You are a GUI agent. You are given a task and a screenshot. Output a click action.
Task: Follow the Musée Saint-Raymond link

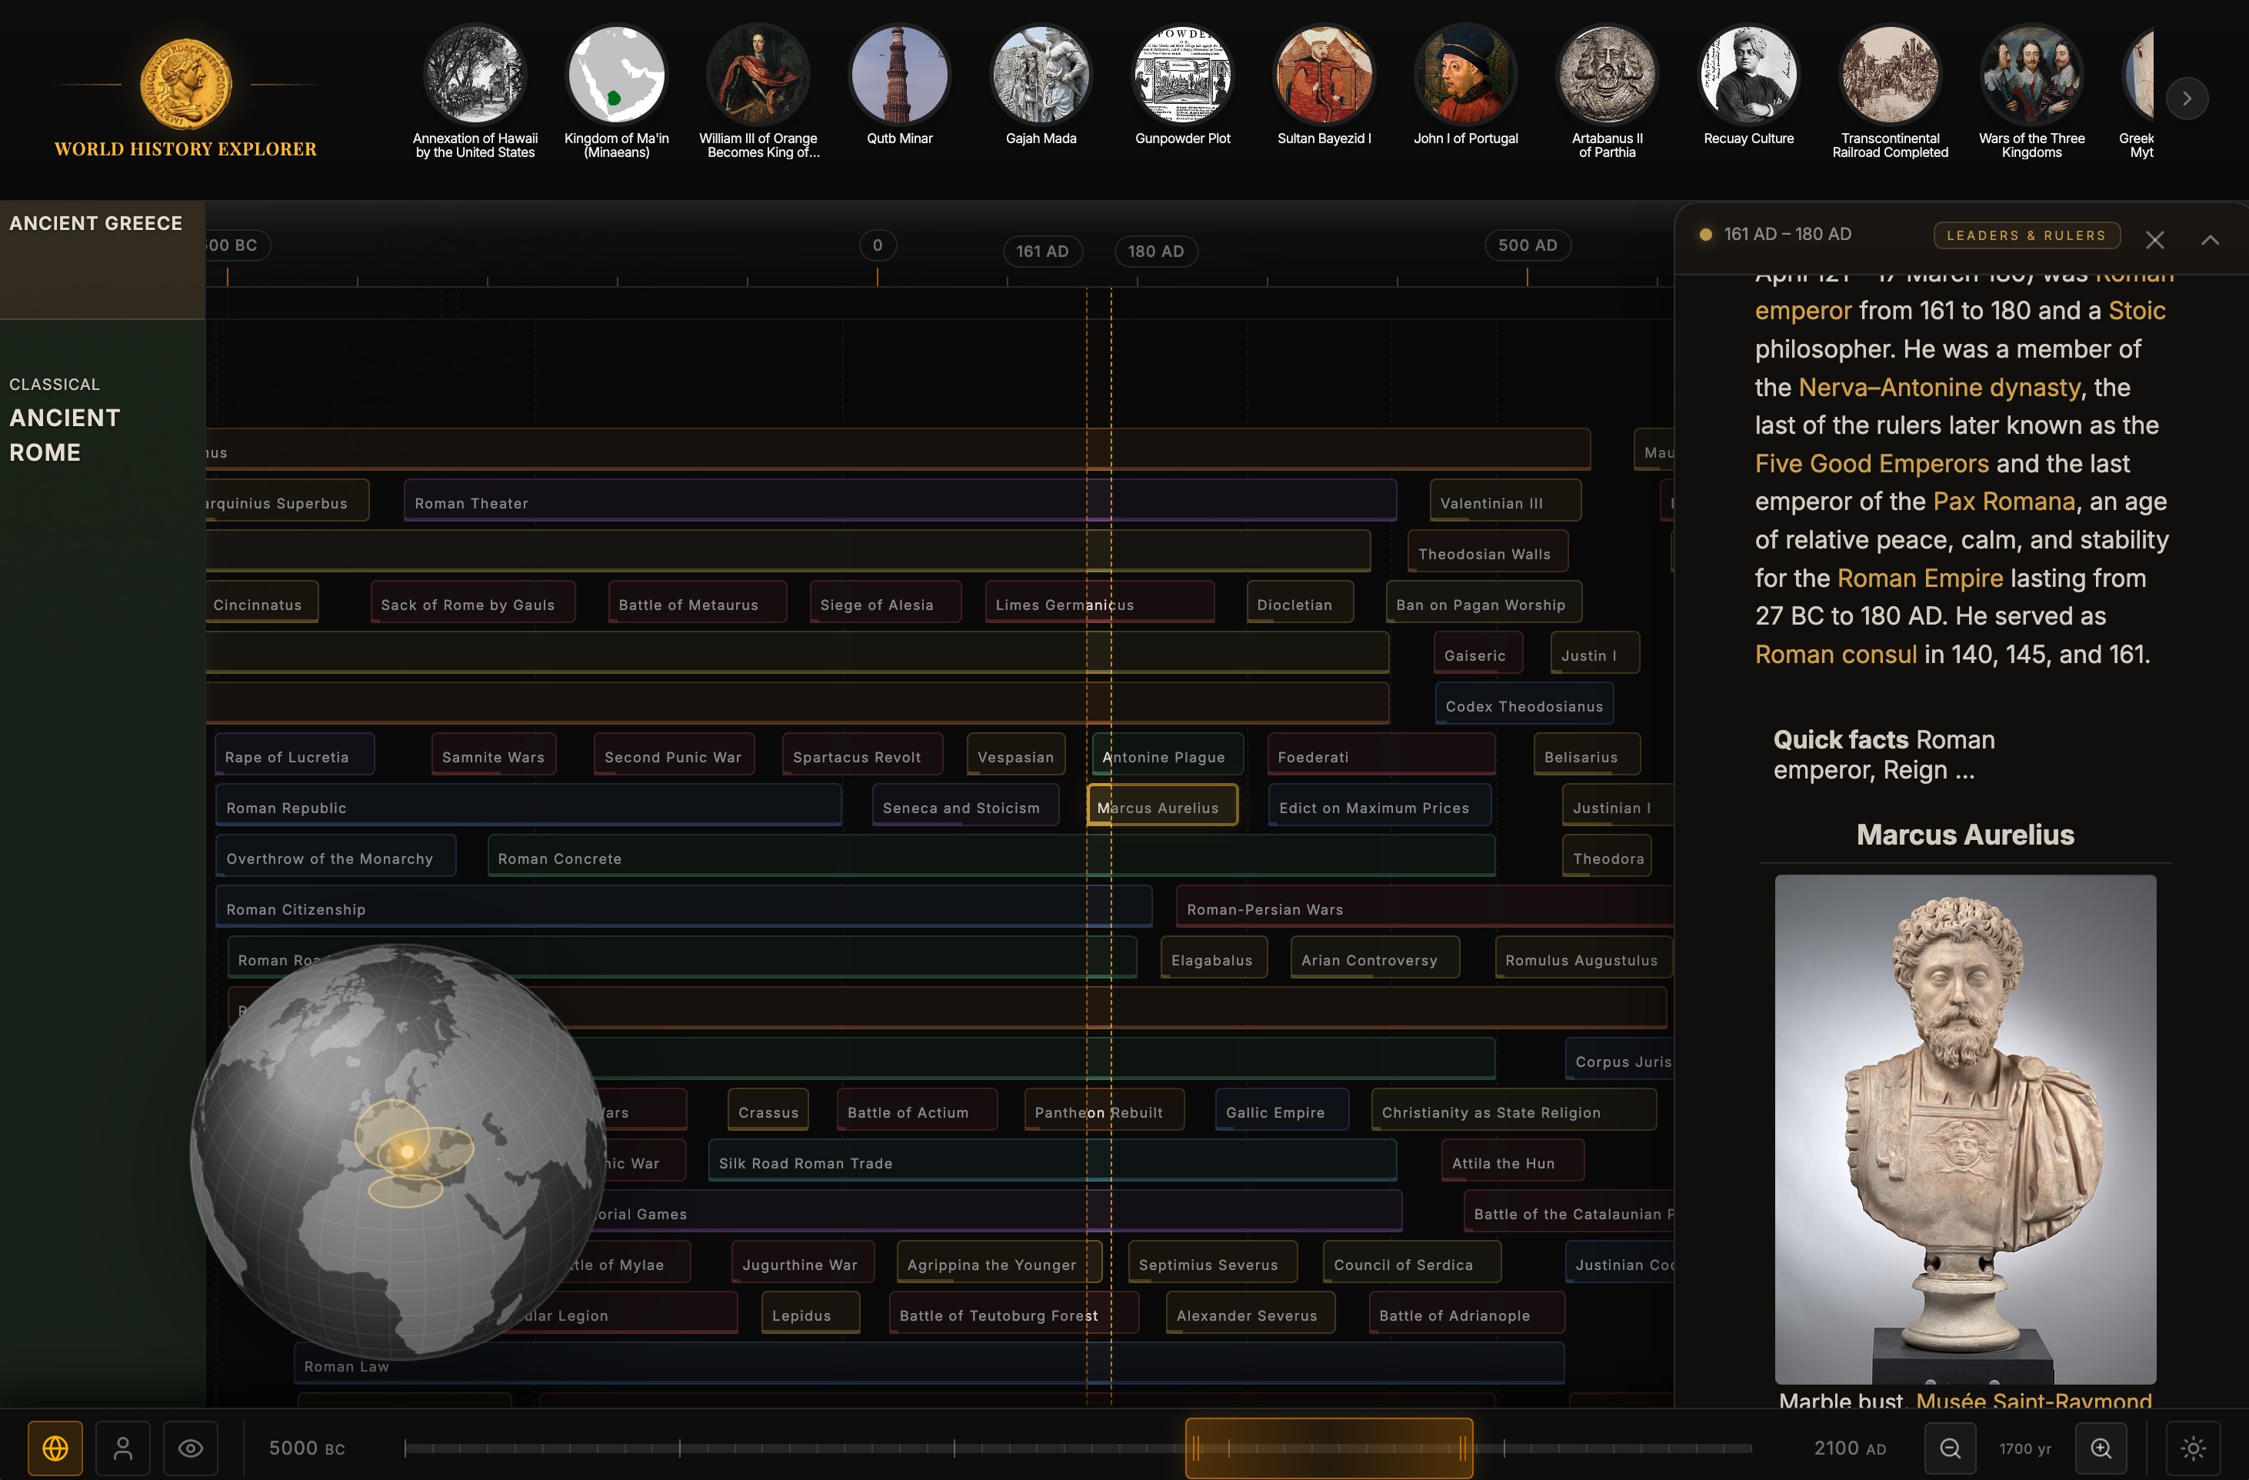click(2034, 1402)
